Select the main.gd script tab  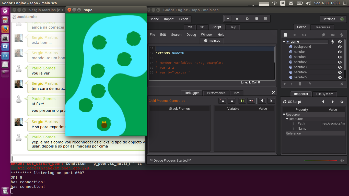pos(212,40)
